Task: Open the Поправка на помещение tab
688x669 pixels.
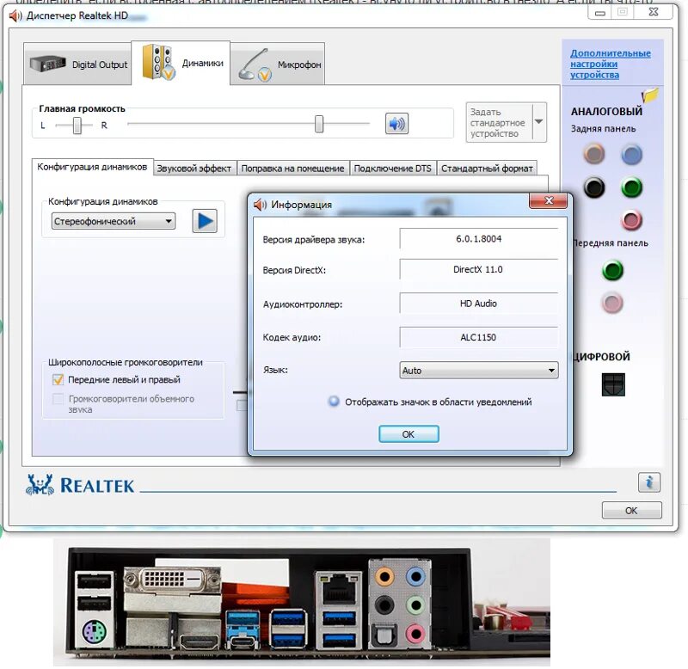Action: [292, 169]
